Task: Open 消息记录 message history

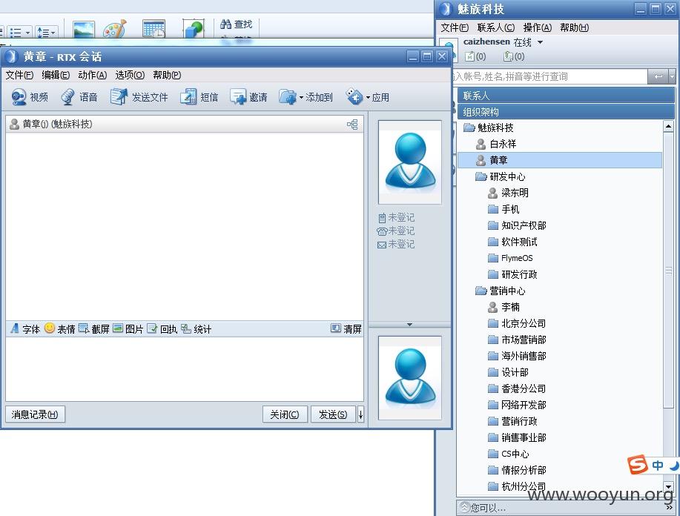Action: [35, 414]
